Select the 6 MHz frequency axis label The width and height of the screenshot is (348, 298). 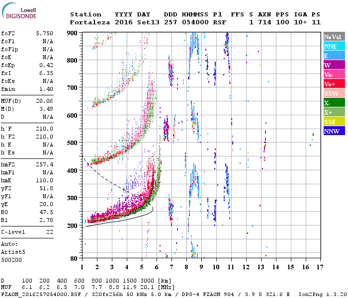(x=157, y=267)
